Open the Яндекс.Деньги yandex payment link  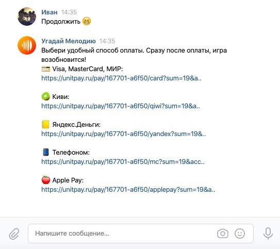[x=124, y=134]
